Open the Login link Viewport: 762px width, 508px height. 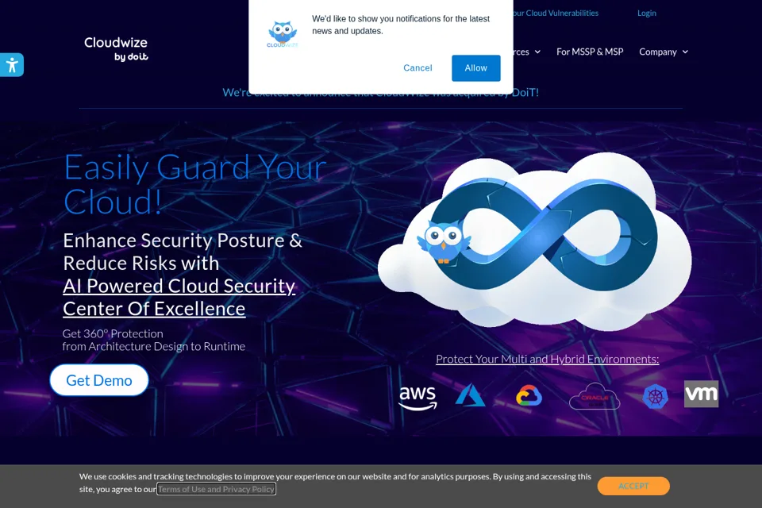click(x=646, y=13)
